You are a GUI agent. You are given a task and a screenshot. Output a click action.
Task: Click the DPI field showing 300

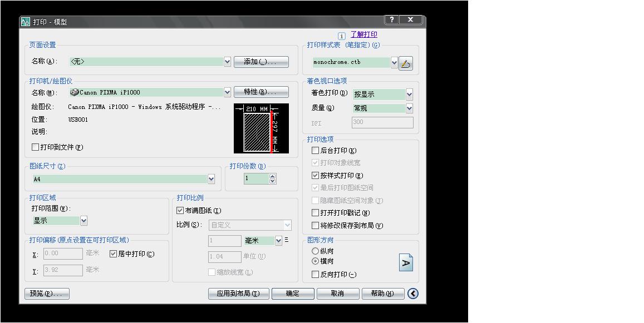coord(382,122)
